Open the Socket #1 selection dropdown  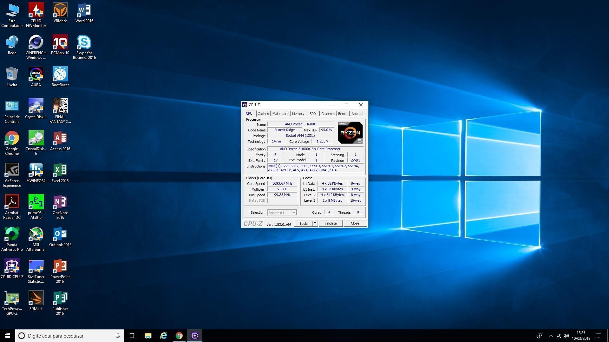point(282,213)
